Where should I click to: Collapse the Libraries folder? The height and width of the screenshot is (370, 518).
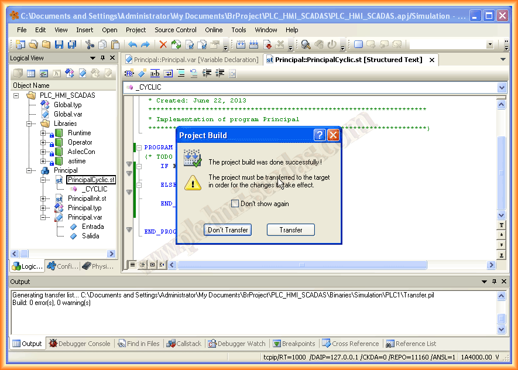pos(29,124)
